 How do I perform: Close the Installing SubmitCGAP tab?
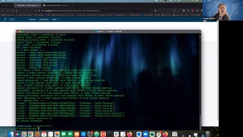point(68,5)
